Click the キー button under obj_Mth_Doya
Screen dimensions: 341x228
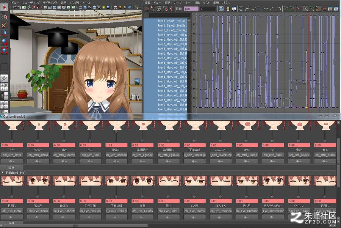pos(12,161)
